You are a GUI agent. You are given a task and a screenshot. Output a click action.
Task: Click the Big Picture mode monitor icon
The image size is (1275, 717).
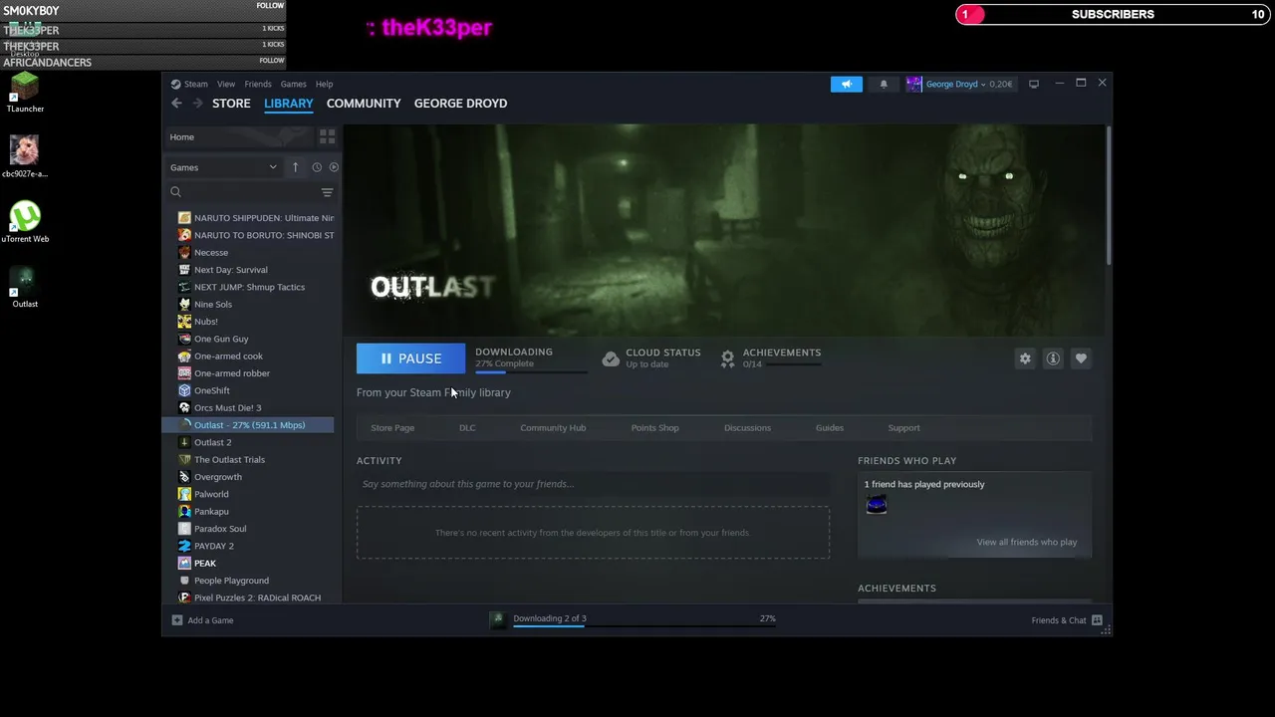click(1034, 84)
